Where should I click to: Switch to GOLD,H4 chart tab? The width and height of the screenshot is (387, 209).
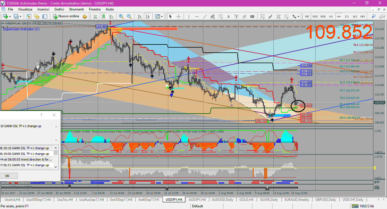click(246, 200)
